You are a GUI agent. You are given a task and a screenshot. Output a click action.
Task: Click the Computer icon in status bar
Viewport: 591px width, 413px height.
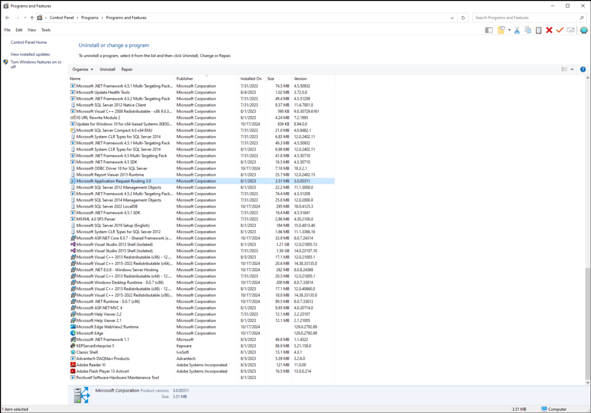click(544, 409)
